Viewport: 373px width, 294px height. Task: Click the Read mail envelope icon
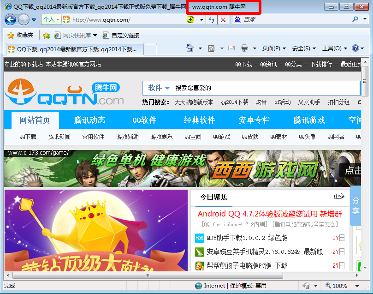[231, 48]
